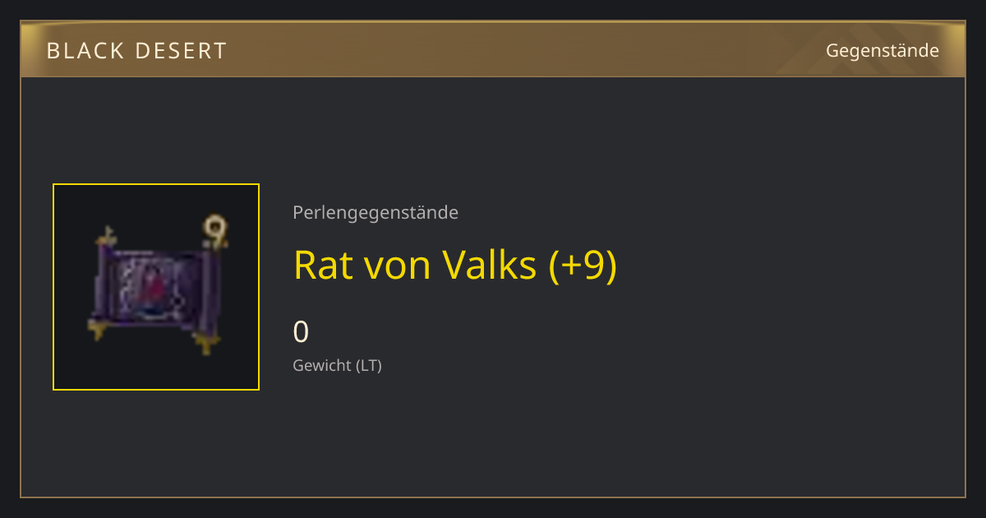
Task: Select the scroll's top-left golden finial
Action: point(105,238)
